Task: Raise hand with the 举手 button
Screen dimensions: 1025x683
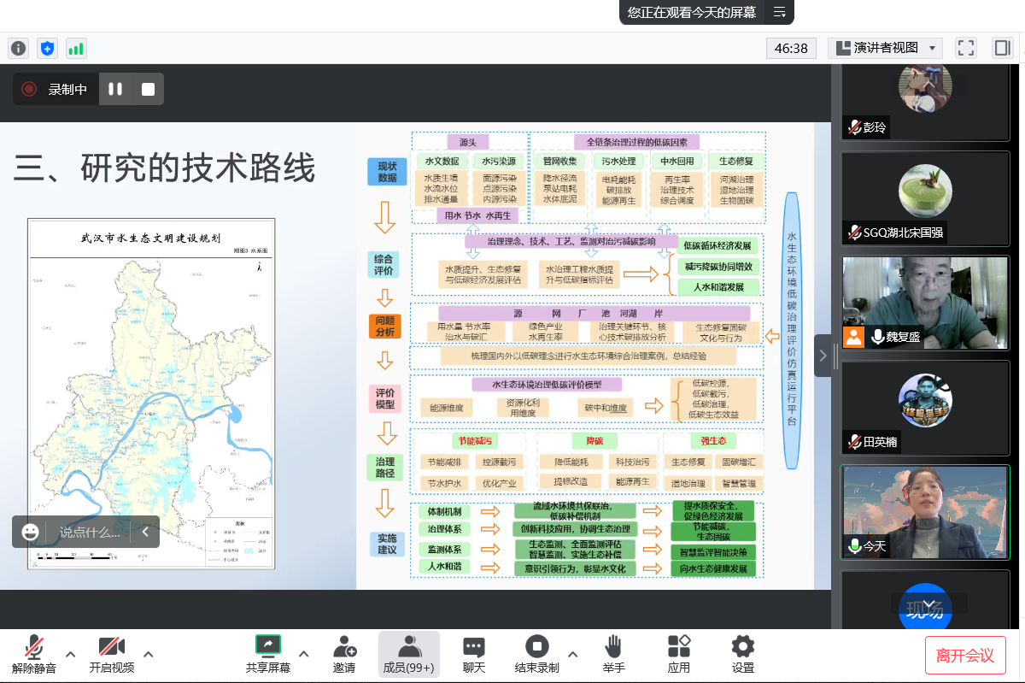Action: tap(613, 654)
